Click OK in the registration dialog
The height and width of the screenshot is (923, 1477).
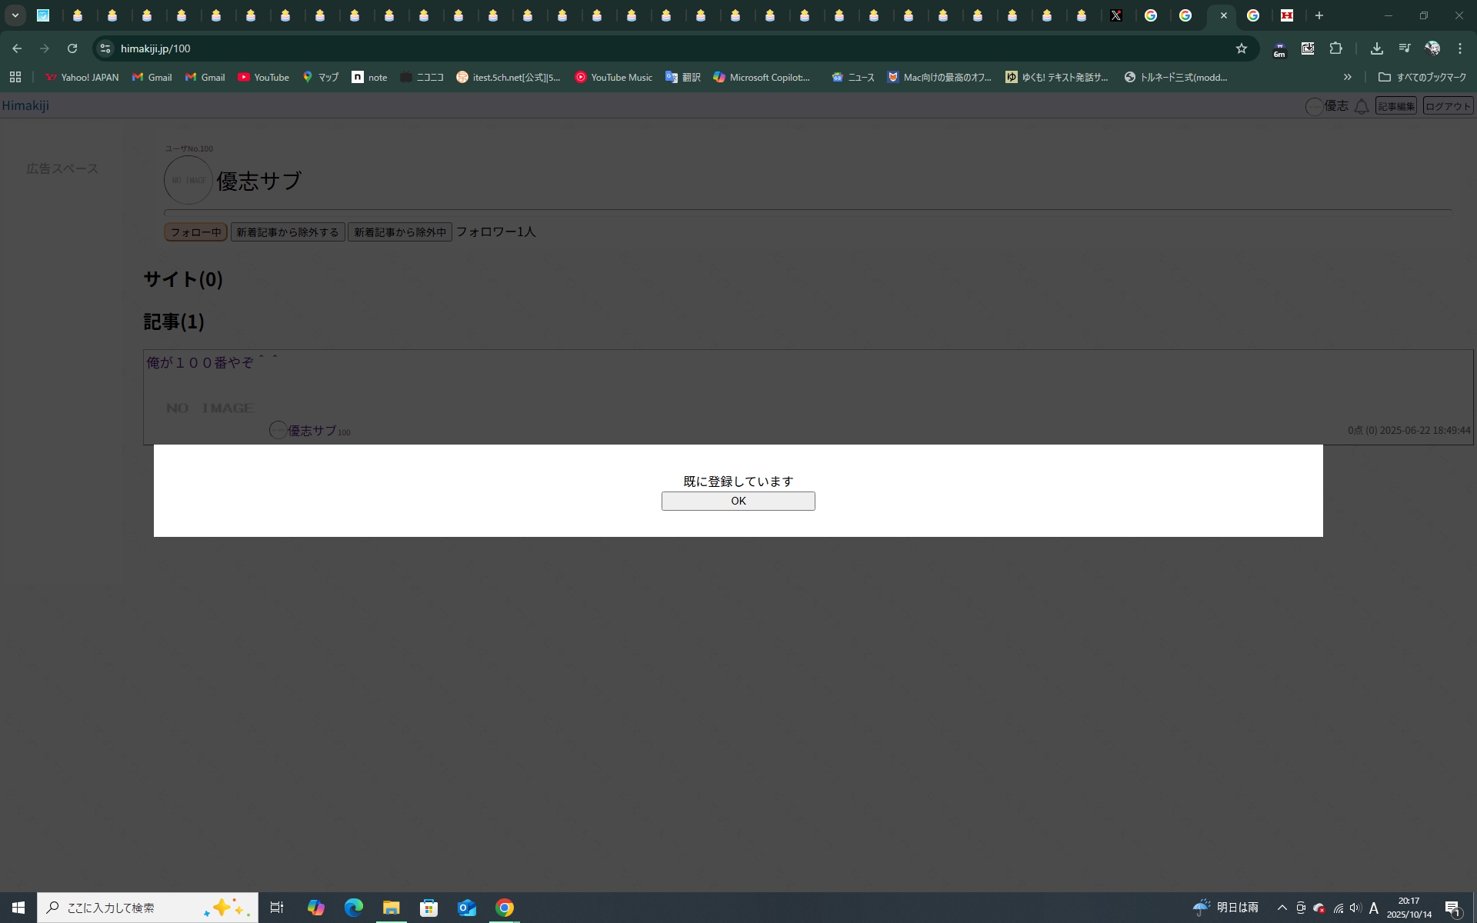pyautogui.click(x=738, y=501)
